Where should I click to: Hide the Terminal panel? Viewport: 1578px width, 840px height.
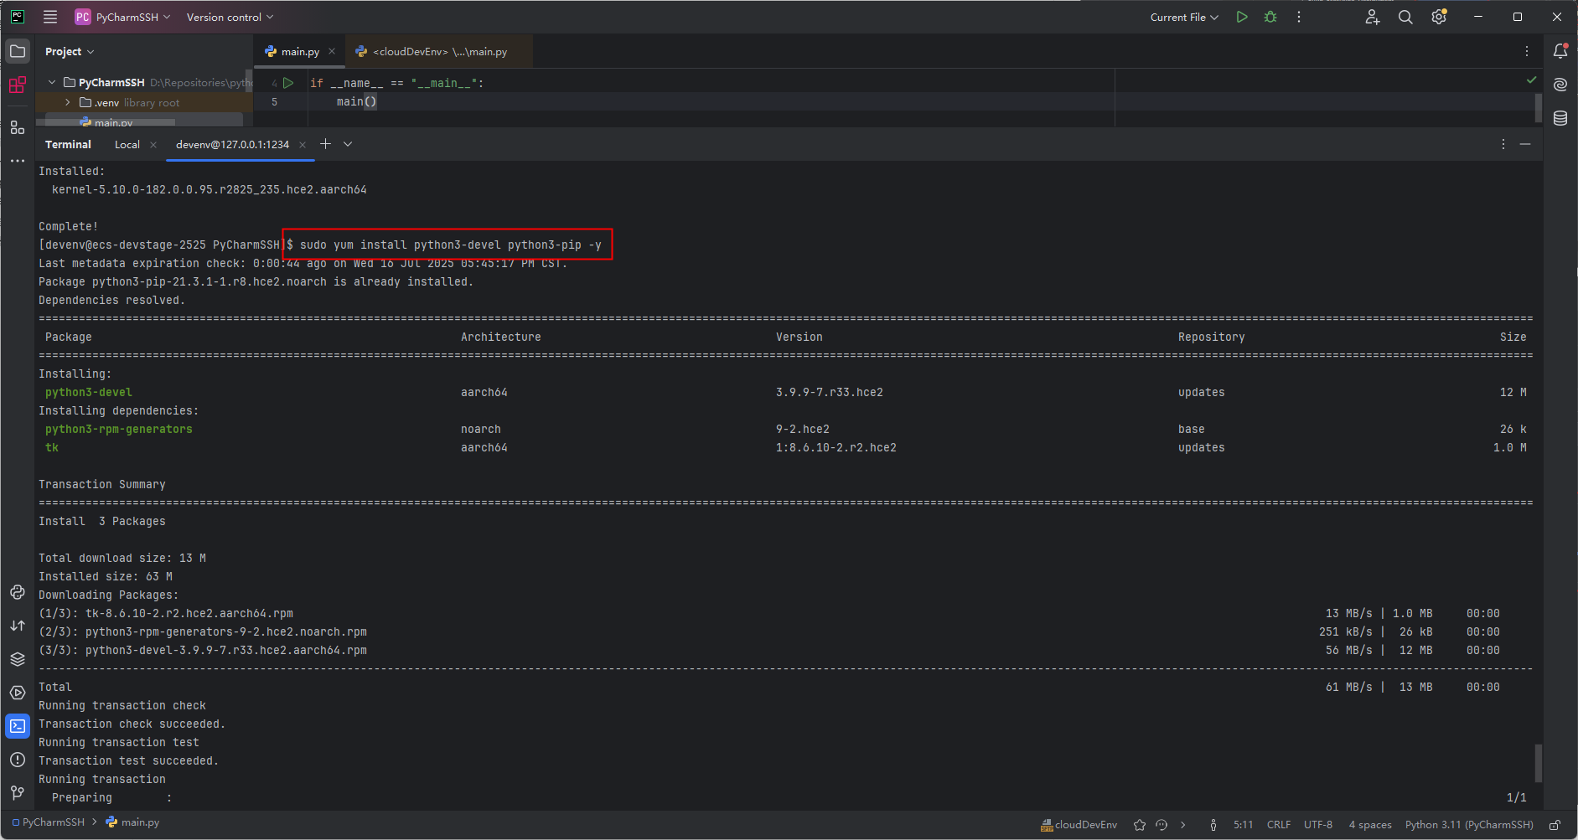1525,143
